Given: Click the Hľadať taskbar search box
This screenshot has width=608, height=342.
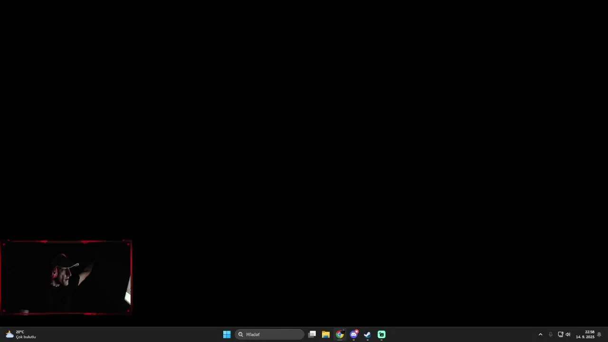Looking at the screenshot, I should coord(269,334).
